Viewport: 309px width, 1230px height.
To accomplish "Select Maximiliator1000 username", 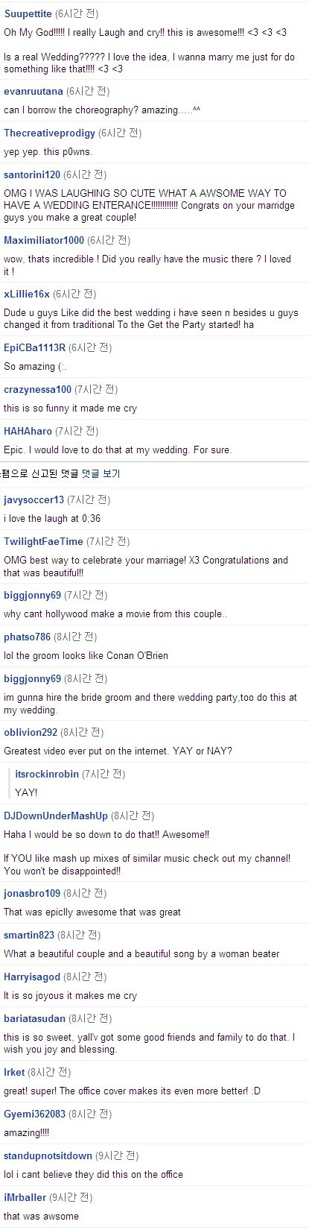I will coord(44,241).
